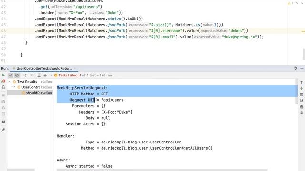The height and width of the screenshot is (171, 305).
Task: Print the console output
Action: click(x=302, y=107)
